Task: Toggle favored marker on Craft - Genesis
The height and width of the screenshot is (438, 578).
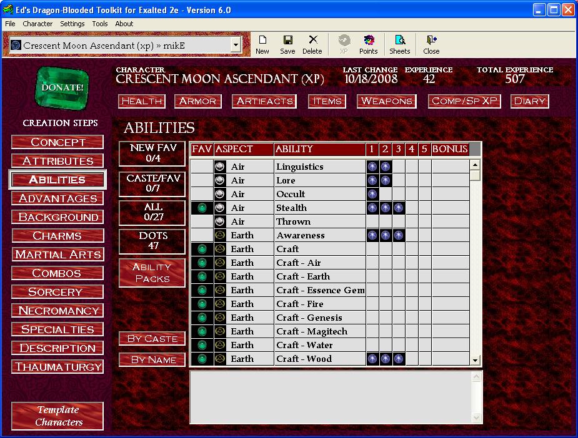Action: 202,318
